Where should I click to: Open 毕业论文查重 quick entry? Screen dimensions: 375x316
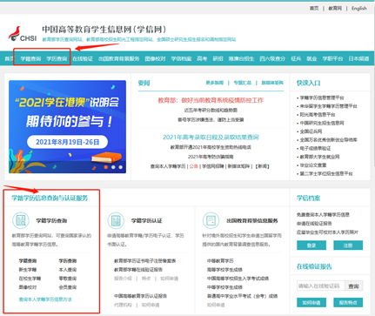tap(313, 165)
